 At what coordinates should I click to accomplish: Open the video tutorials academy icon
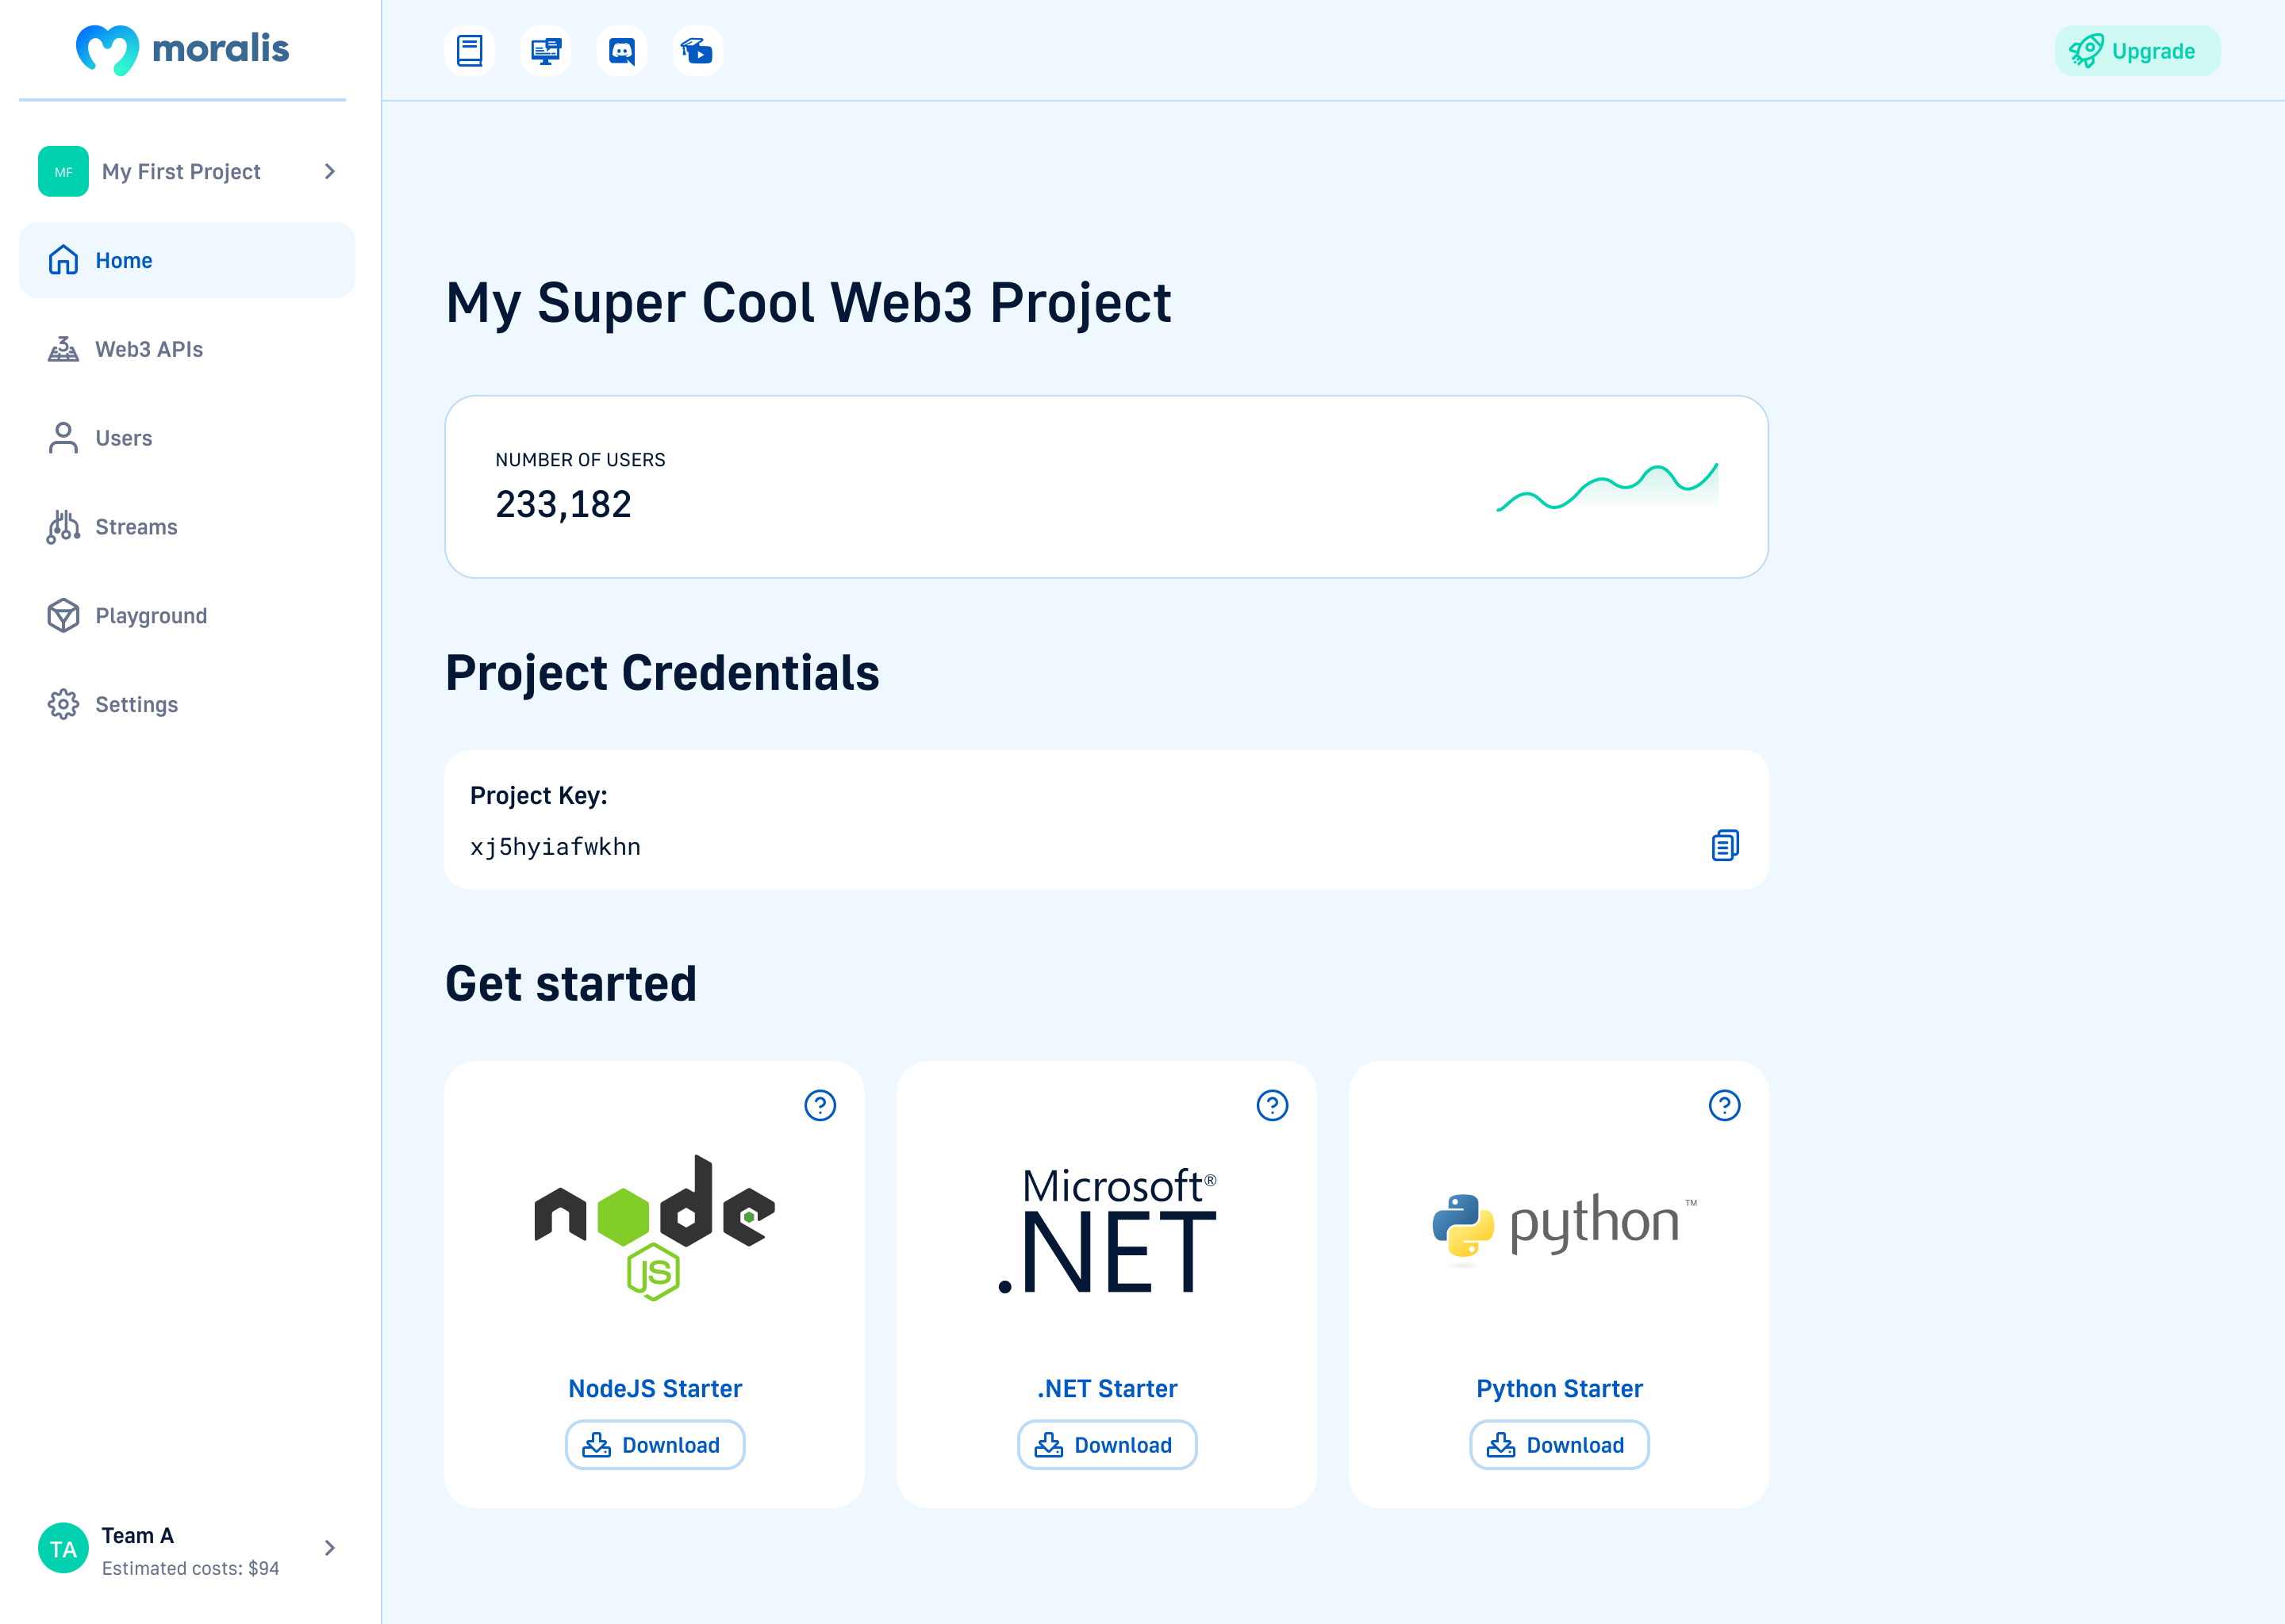(x=697, y=50)
